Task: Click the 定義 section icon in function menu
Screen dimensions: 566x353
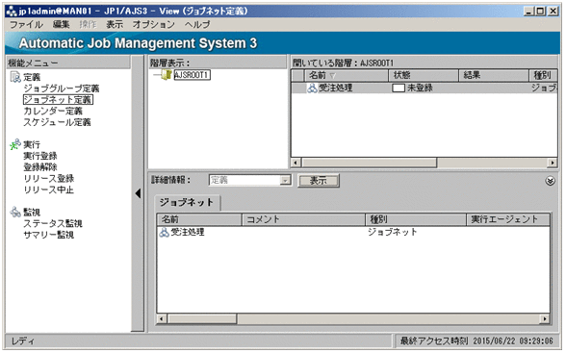Action: click(15, 77)
